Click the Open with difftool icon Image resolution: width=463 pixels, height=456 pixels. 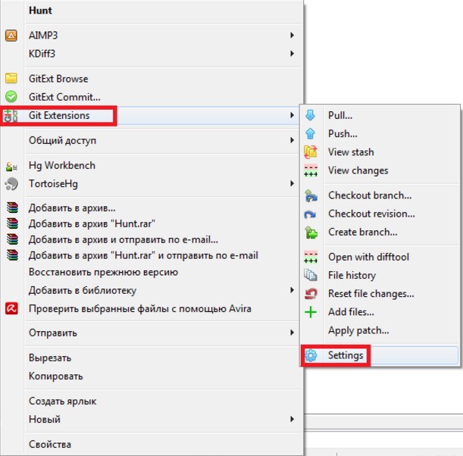coord(311,257)
